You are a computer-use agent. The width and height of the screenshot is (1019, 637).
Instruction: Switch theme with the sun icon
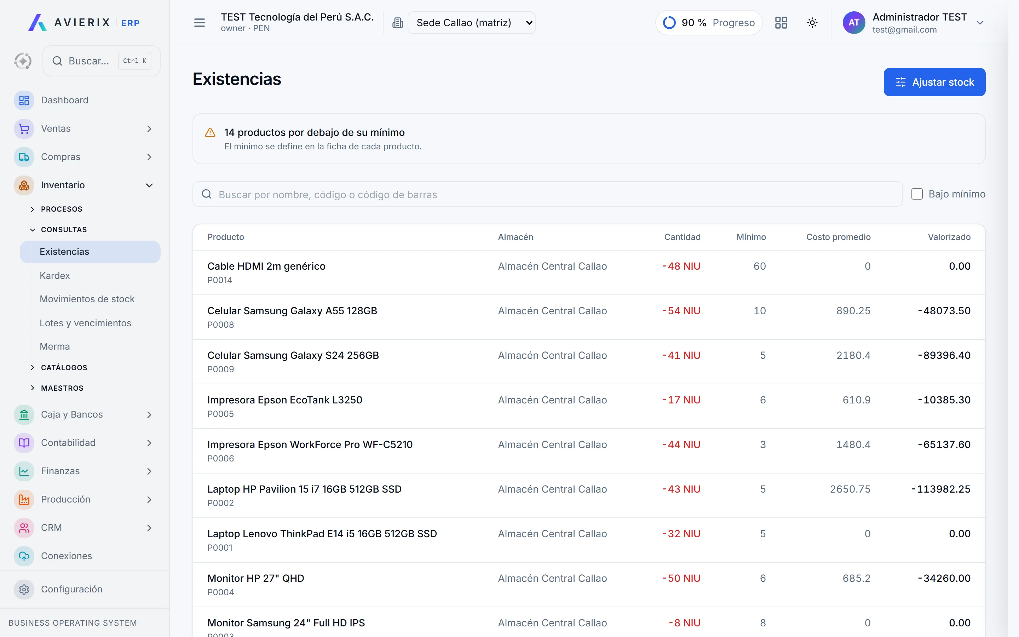(812, 23)
